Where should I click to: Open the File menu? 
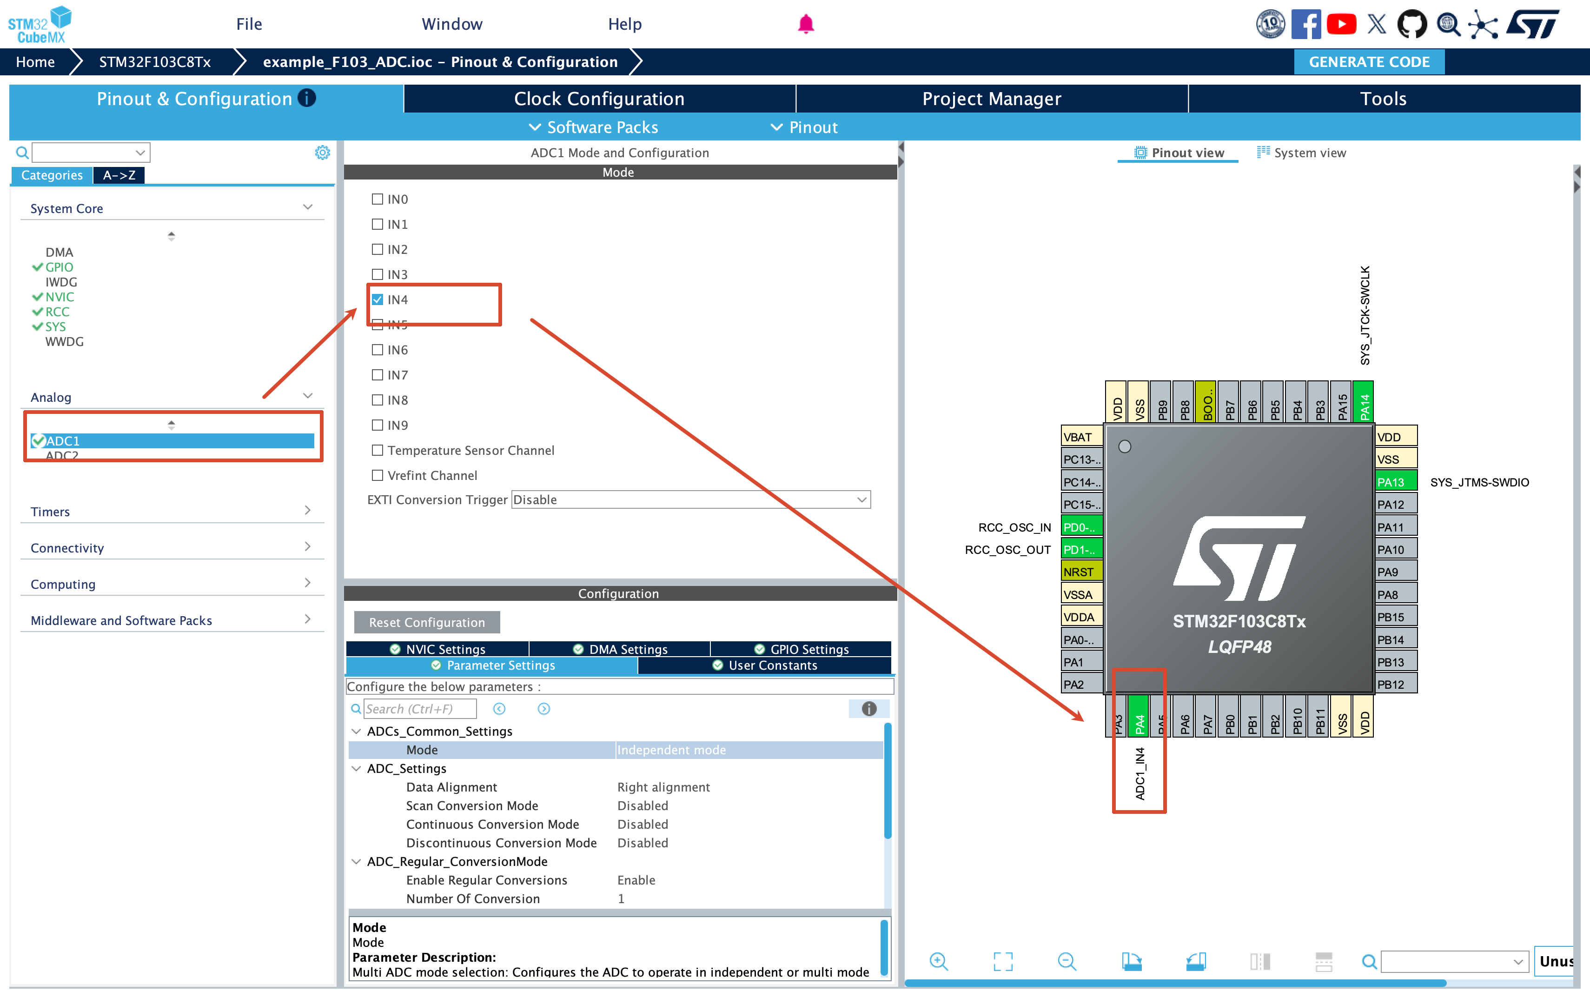(x=249, y=25)
